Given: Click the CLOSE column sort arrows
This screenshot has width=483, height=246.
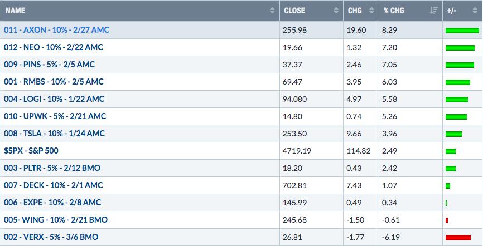Looking at the screenshot, I should 336,11.
